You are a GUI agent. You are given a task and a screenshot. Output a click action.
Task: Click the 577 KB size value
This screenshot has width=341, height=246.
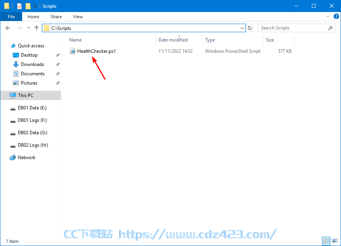coord(285,51)
